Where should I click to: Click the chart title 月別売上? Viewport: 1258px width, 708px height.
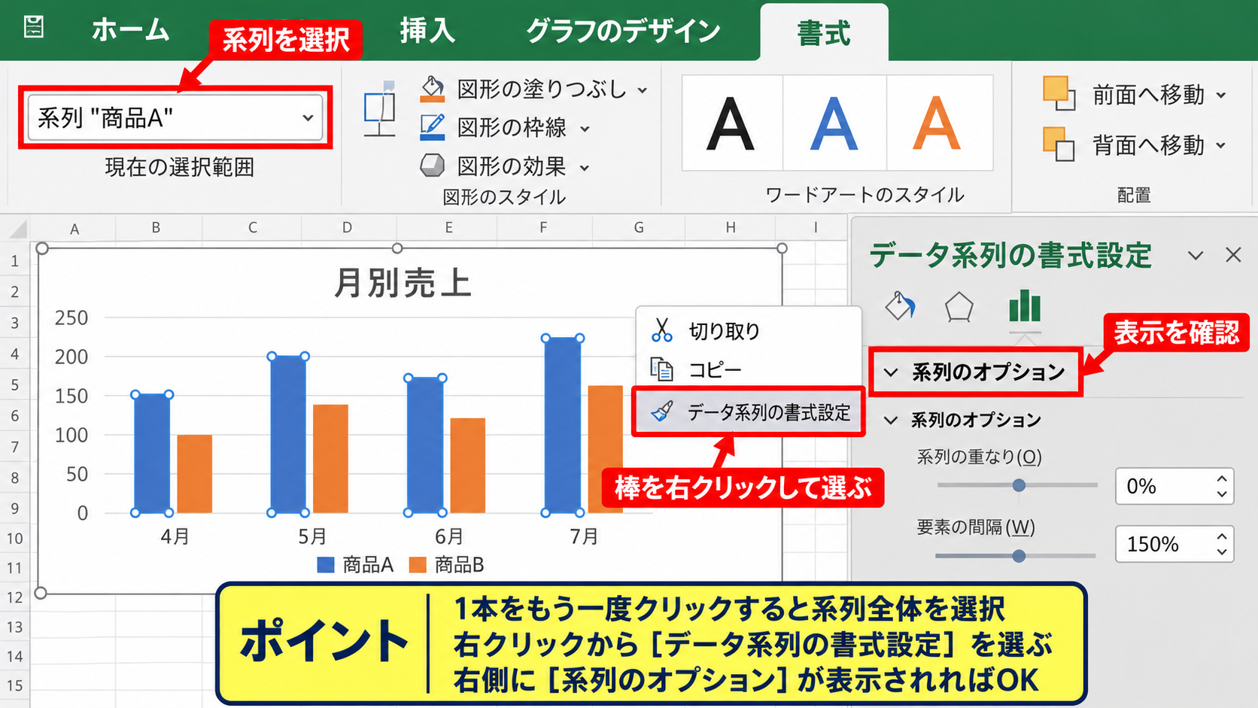403,284
